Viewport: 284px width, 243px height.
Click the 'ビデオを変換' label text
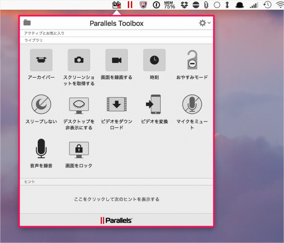coord(154,121)
